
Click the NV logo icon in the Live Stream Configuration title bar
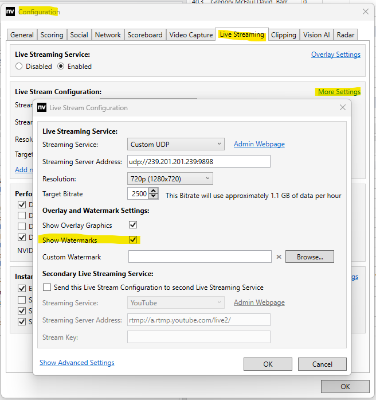tap(42, 108)
